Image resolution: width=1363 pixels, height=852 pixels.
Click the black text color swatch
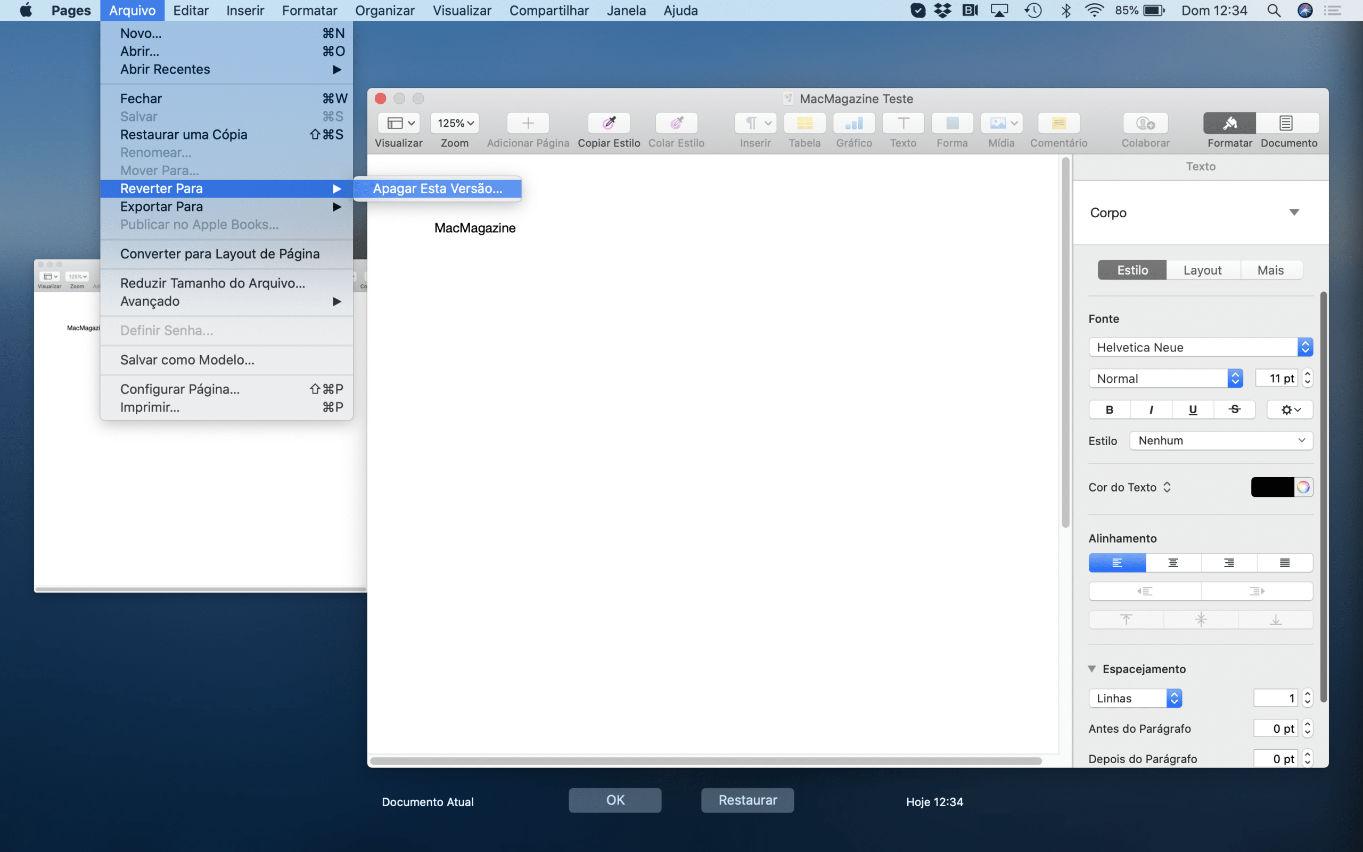pyautogui.click(x=1272, y=487)
